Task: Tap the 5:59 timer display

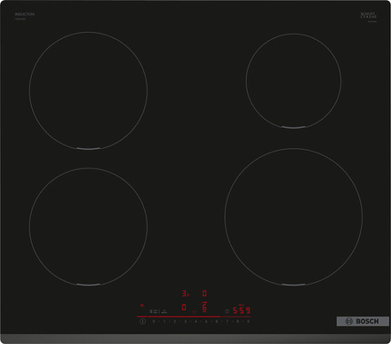Action: [242, 310]
